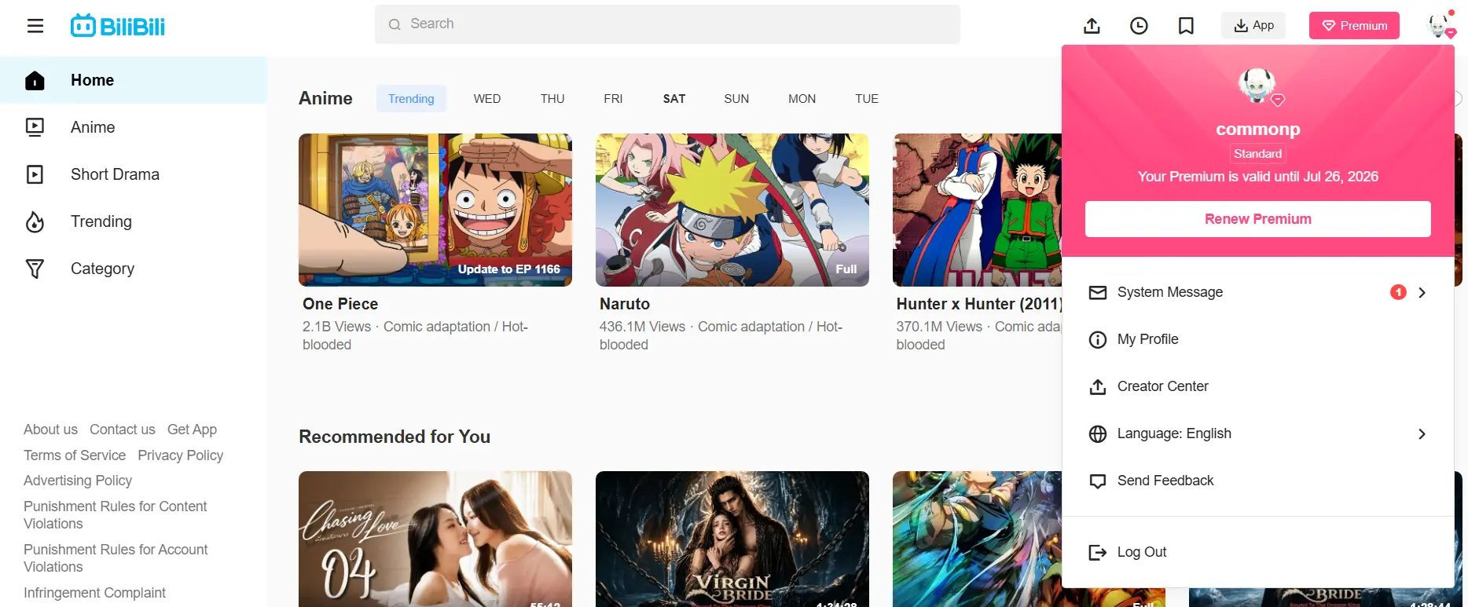Click the My Profile info icon

click(x=1098, y=339)
